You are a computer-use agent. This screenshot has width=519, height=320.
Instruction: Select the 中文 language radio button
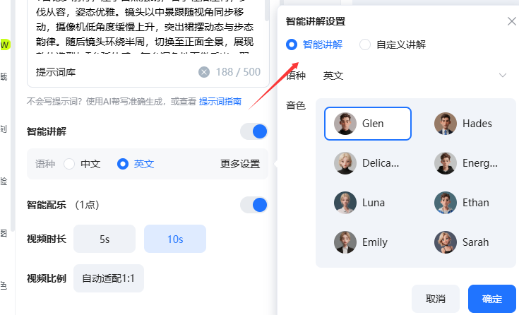pos(69,164)
